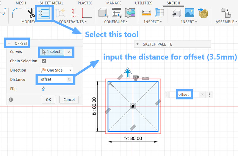Click the spline curve tool icon
This screenshot has width=238, height=156.
click(3, 12)
